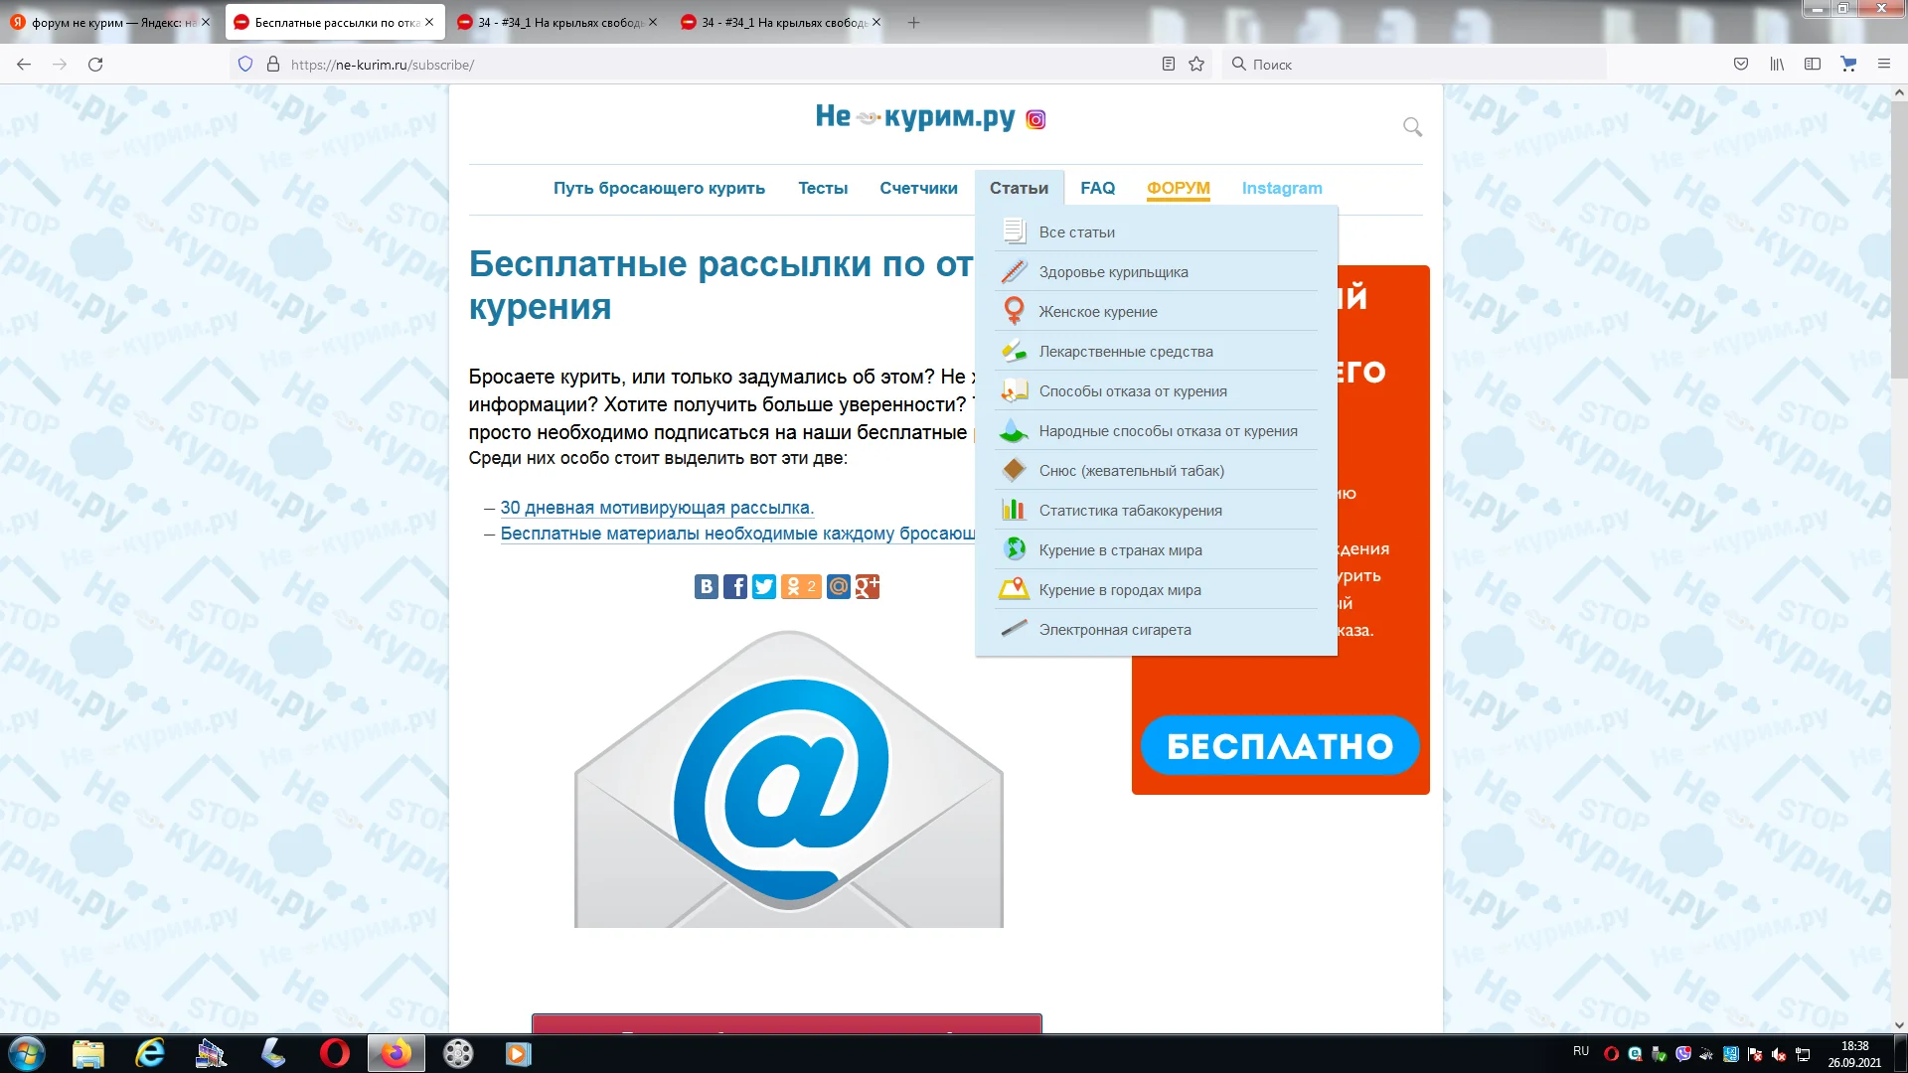Share page via the Google+ icon
1908x1073 pixels.
pos(869,586)
